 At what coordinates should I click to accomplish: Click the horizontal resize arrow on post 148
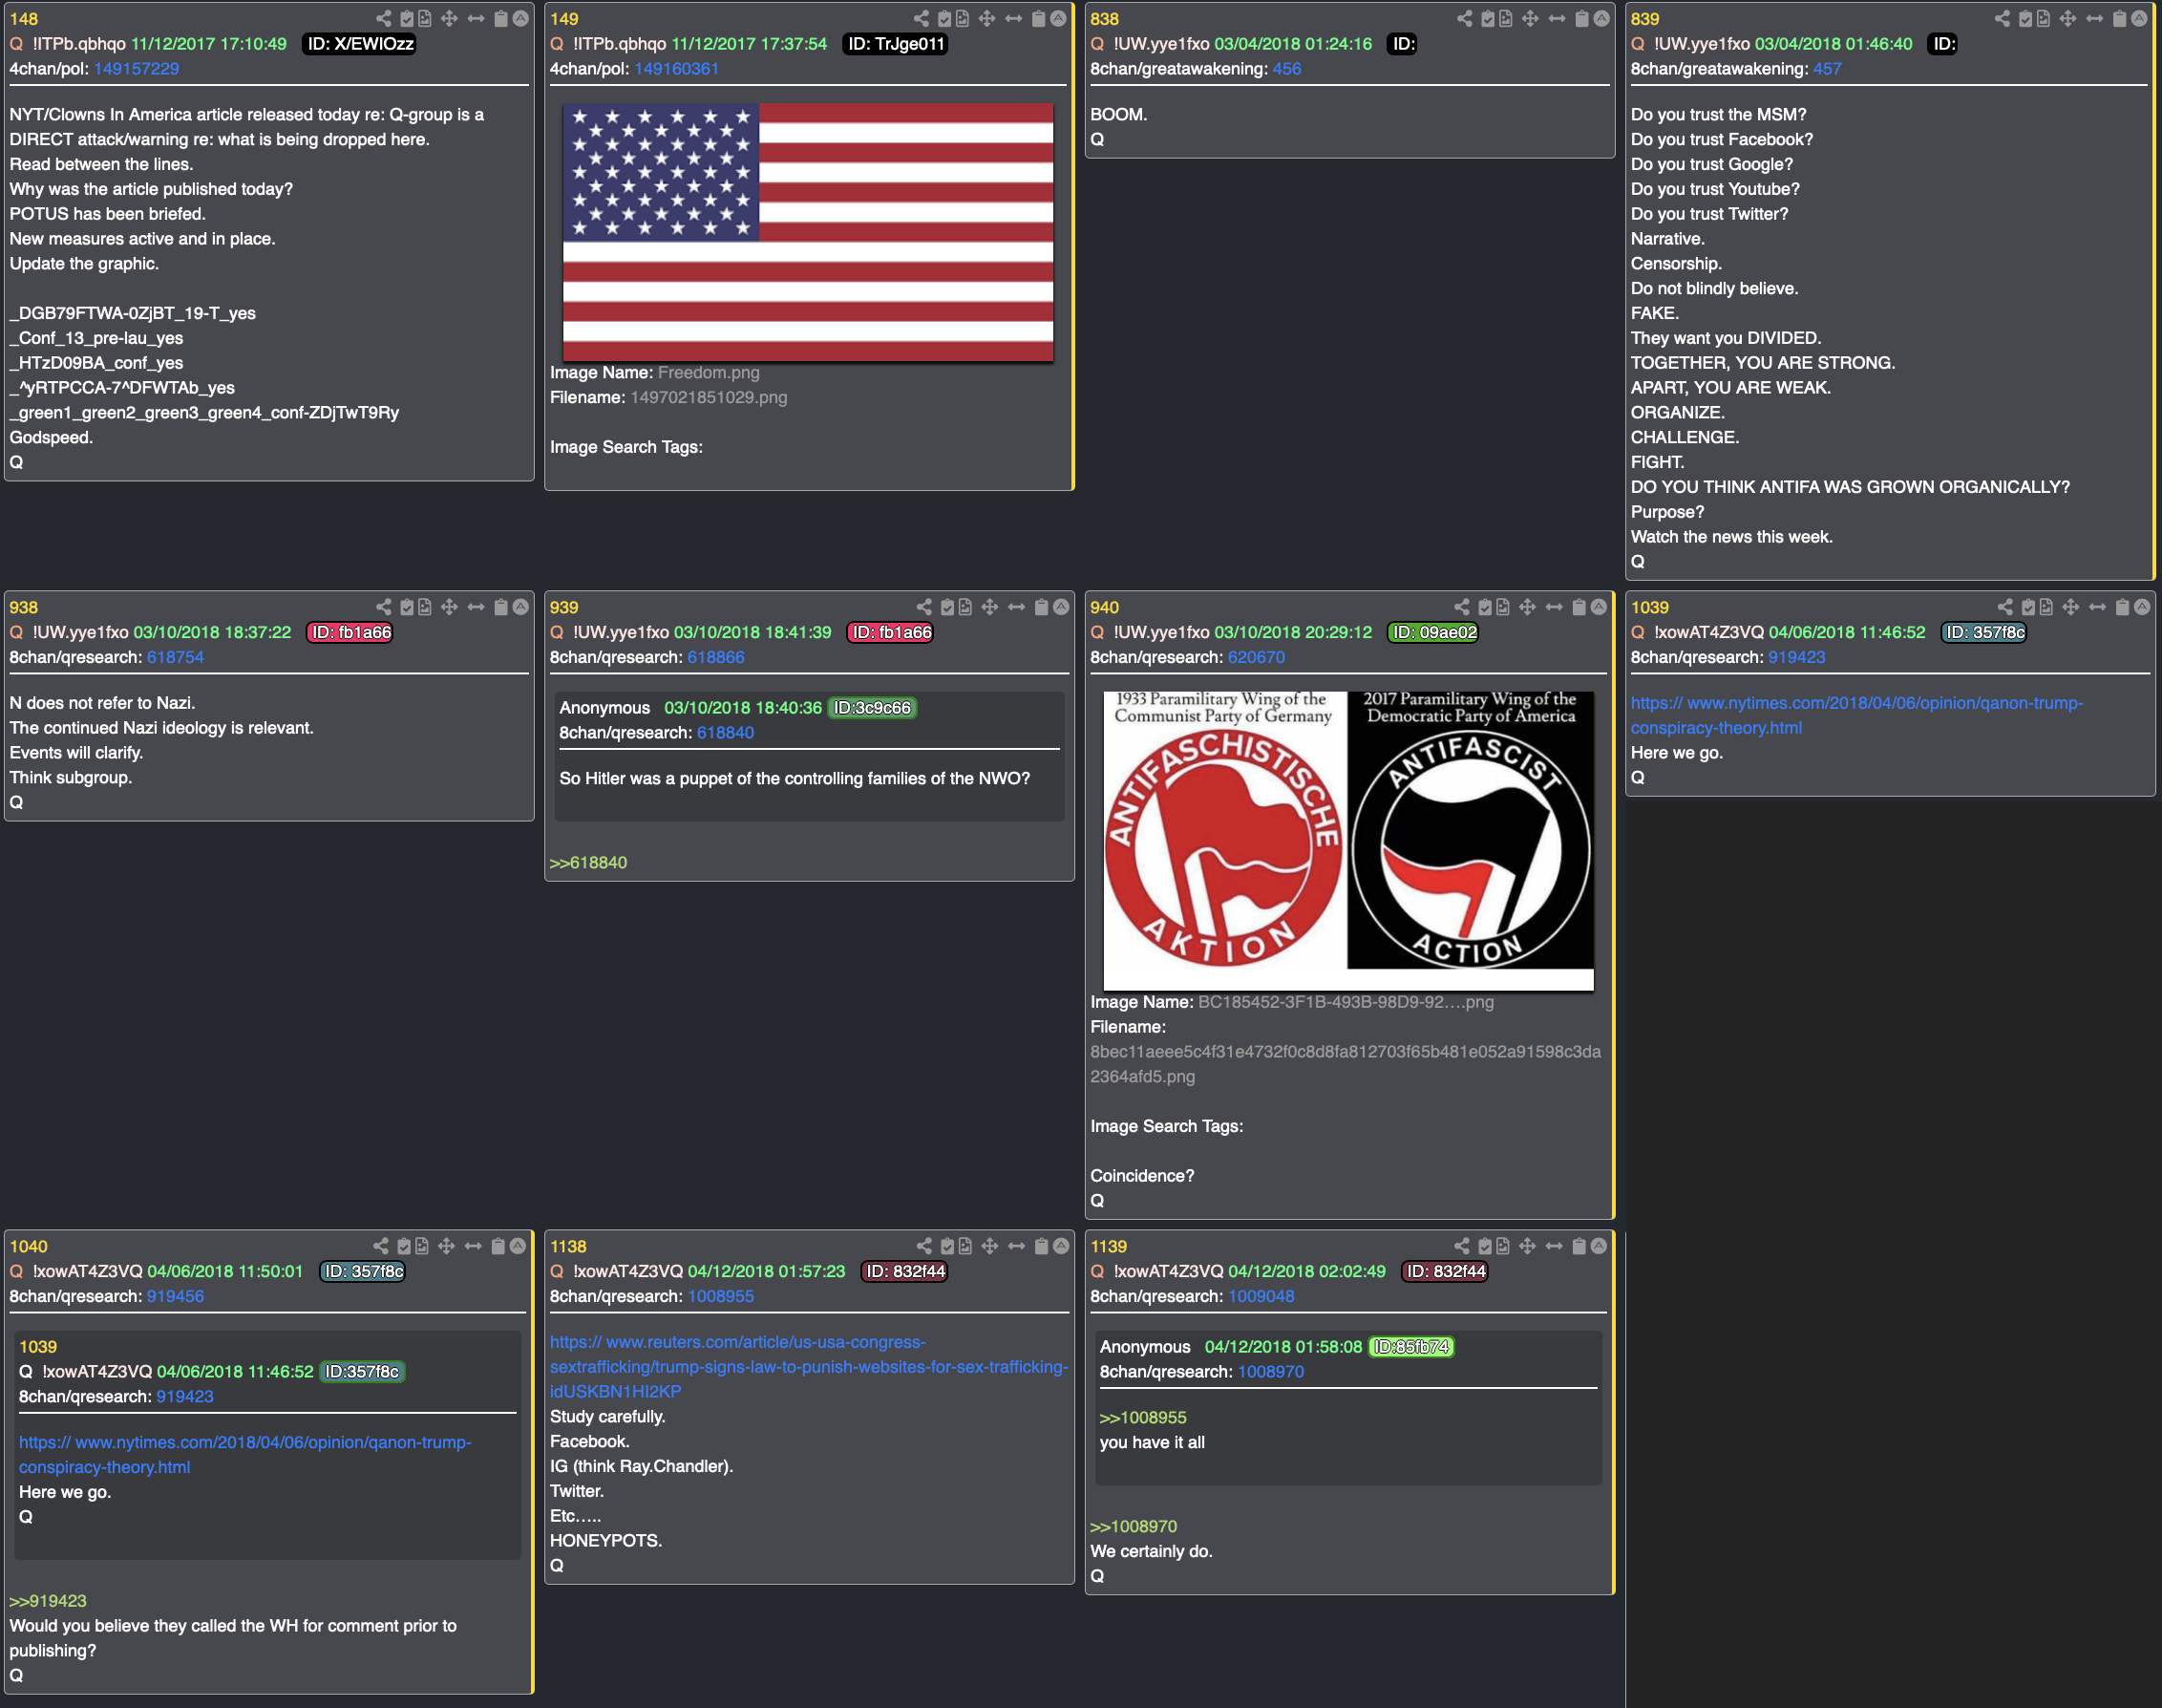coord(476,18)
